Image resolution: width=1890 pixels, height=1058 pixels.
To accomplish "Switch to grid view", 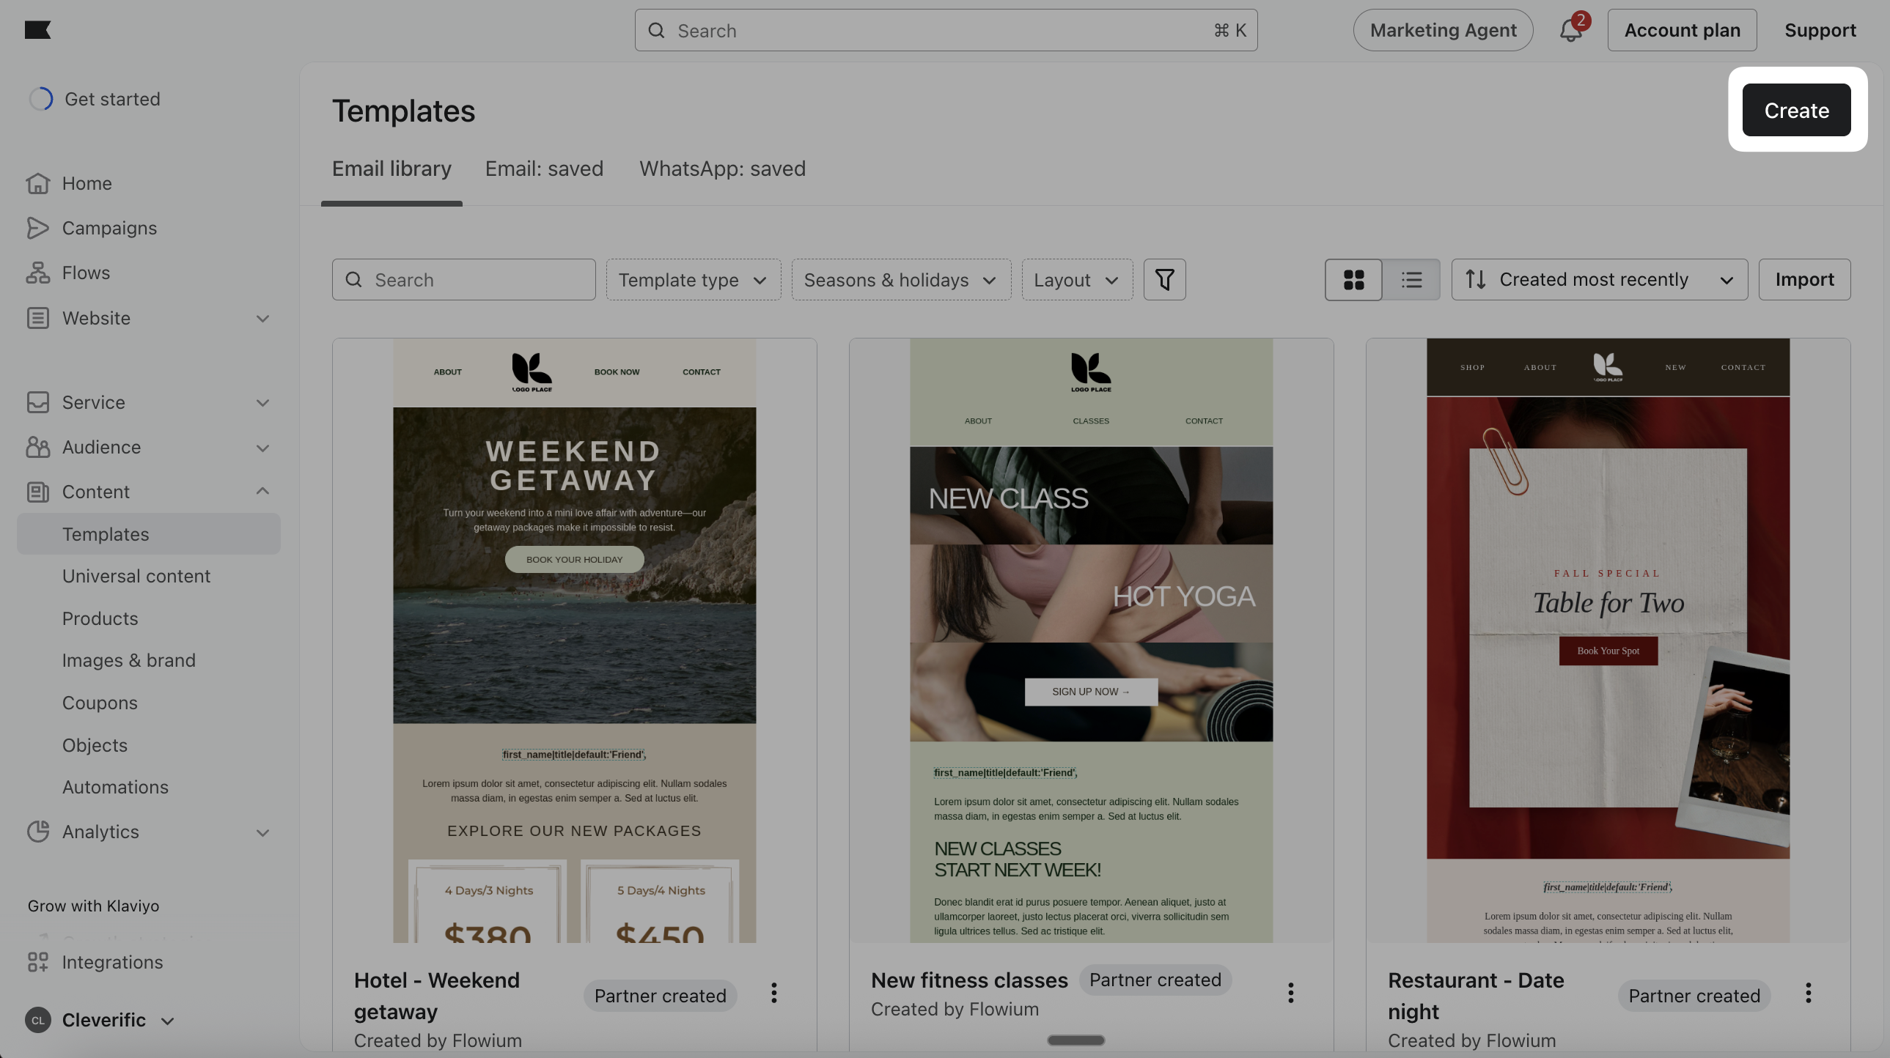I will (x=1353, y=279).
